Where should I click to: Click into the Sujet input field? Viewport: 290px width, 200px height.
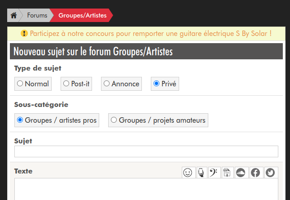(146, 151)
